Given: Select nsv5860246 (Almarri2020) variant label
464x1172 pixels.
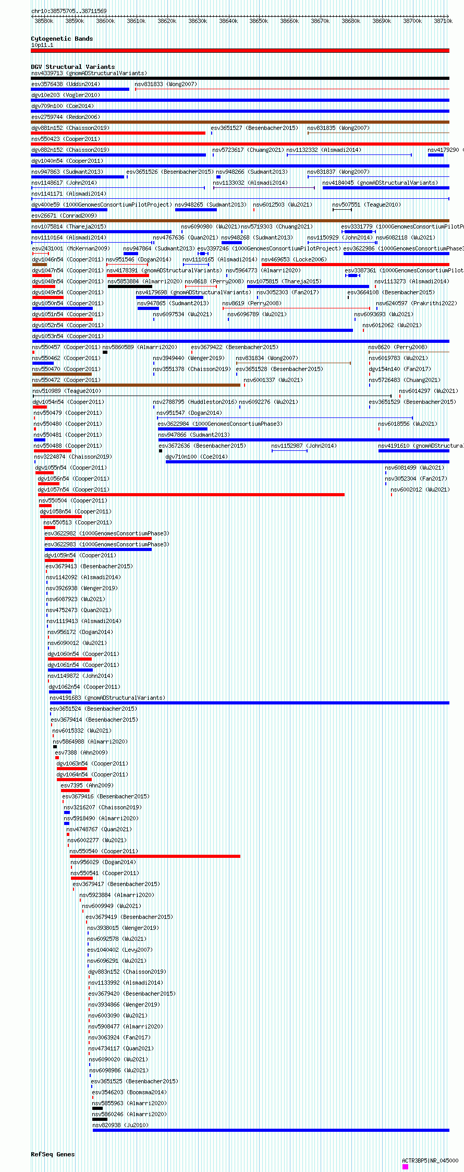Looking at the screenshot, I should coord(130,1114).
